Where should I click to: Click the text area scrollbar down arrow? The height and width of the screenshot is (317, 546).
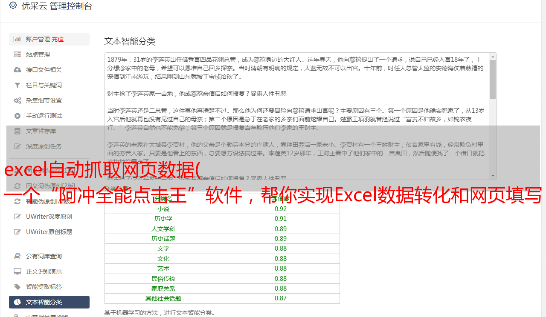[x=493, y=176]
